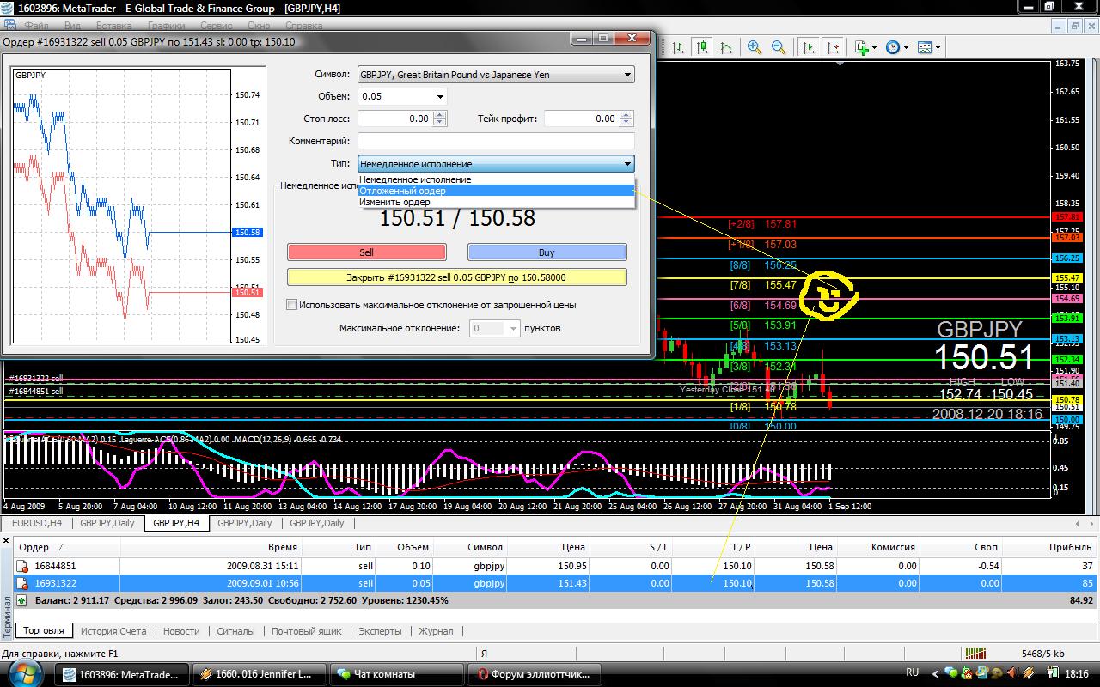The height and width of the screenshot is (687, 1100).
Task: Click the order dialog tick chart preview
Action: tap(138, 204)
